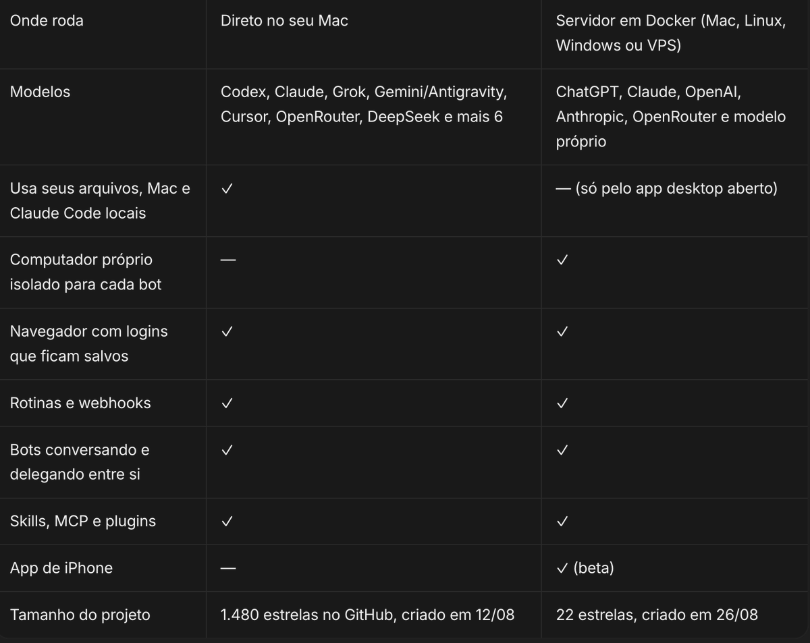Click the 'Tamanho do projeto' label

pos(80,615)
